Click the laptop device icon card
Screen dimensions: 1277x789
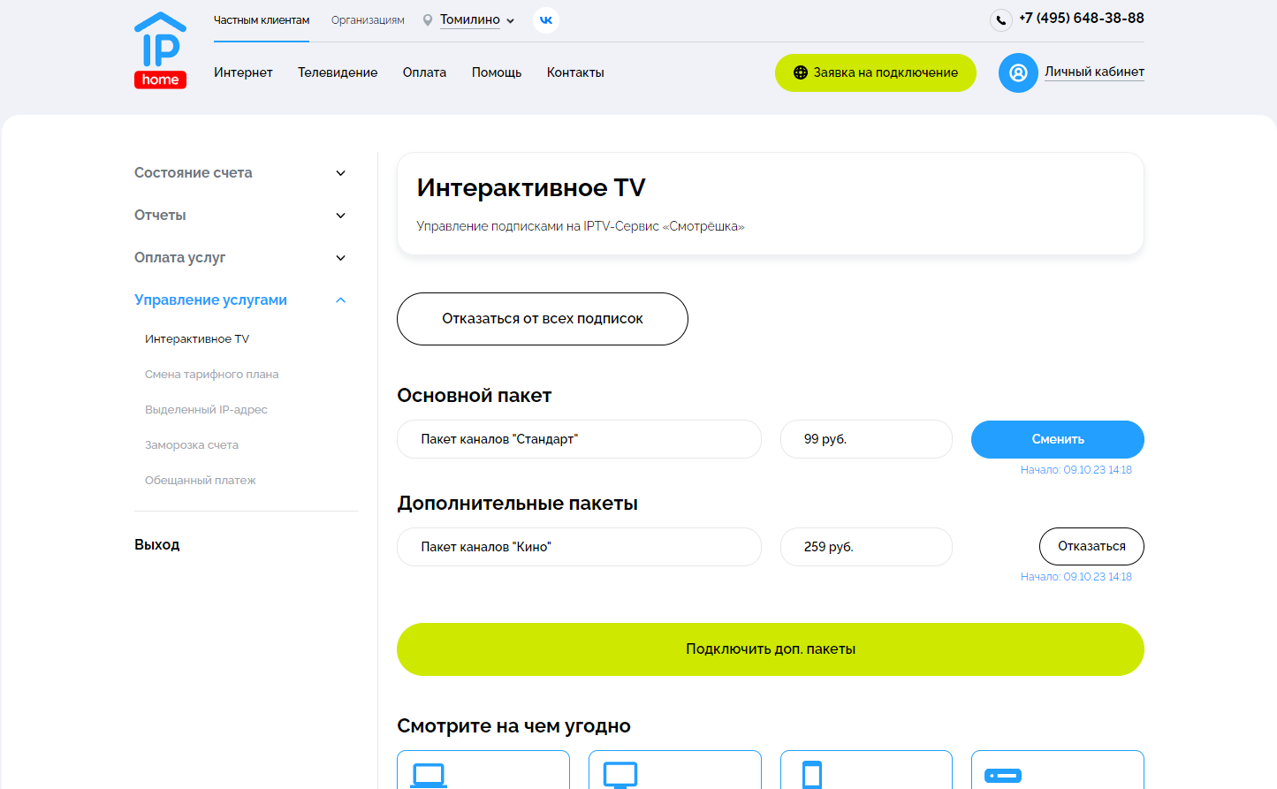tap(483, 770)
